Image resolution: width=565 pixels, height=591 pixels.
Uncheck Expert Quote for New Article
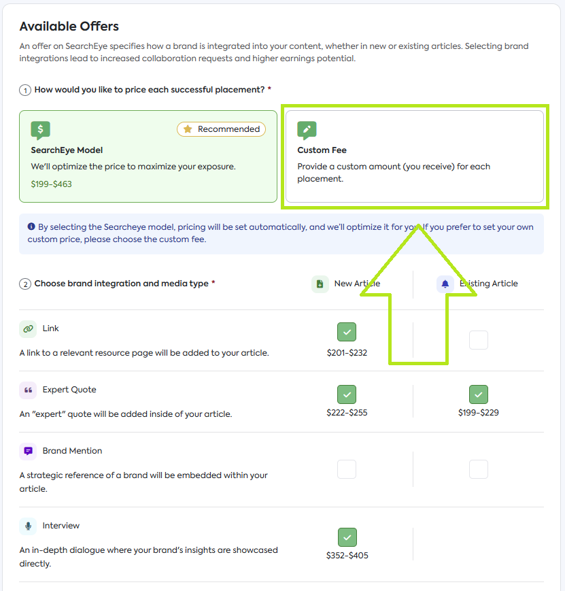[347, 394]
